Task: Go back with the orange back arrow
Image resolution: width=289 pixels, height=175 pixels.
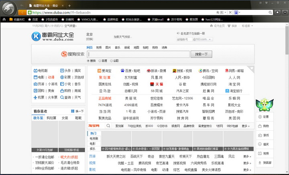Action: coord(22,12)
